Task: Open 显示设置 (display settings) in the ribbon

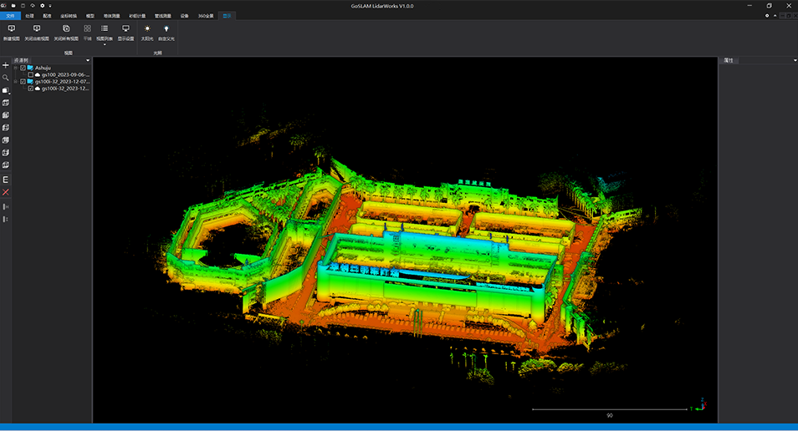Action: click(x=125, y=29)
